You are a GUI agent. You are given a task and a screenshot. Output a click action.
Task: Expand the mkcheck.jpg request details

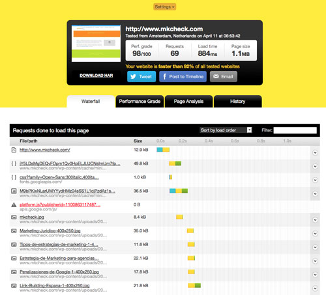pyautogui.click(x=315, y=220)
